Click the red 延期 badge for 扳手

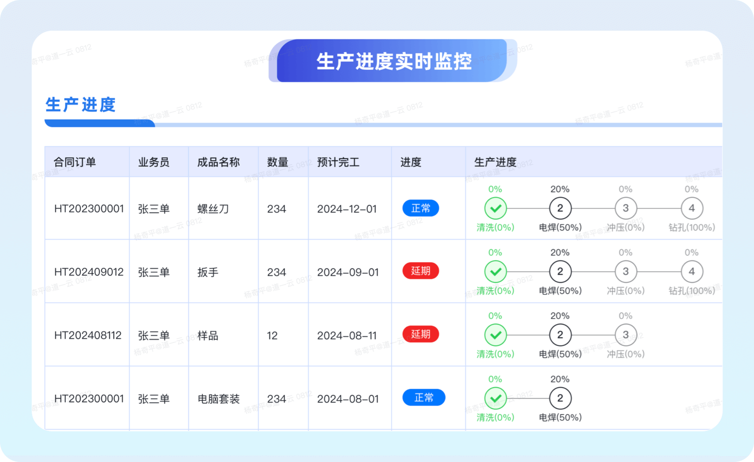point(421,271)
